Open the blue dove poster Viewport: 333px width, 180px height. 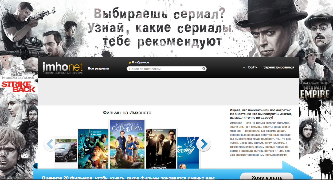(x=188, y=152)
